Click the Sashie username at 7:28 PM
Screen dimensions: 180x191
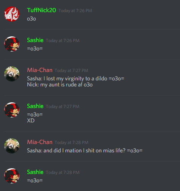tap(35, 172)
